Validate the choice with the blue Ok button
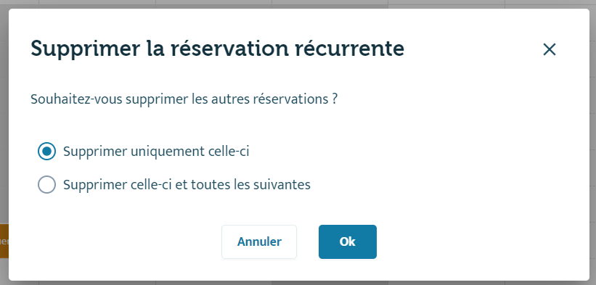Viewport: 596px width, 285px height. [x=348, y=241]
